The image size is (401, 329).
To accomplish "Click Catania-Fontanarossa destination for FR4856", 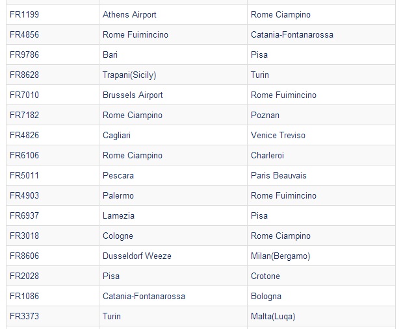I will (x=321, y=35).
